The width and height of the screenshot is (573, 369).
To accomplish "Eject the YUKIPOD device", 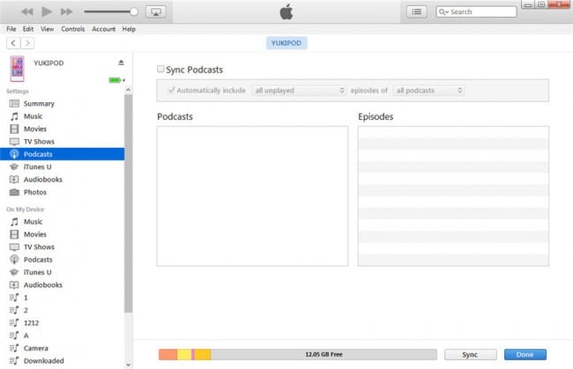I will [121, 63].
